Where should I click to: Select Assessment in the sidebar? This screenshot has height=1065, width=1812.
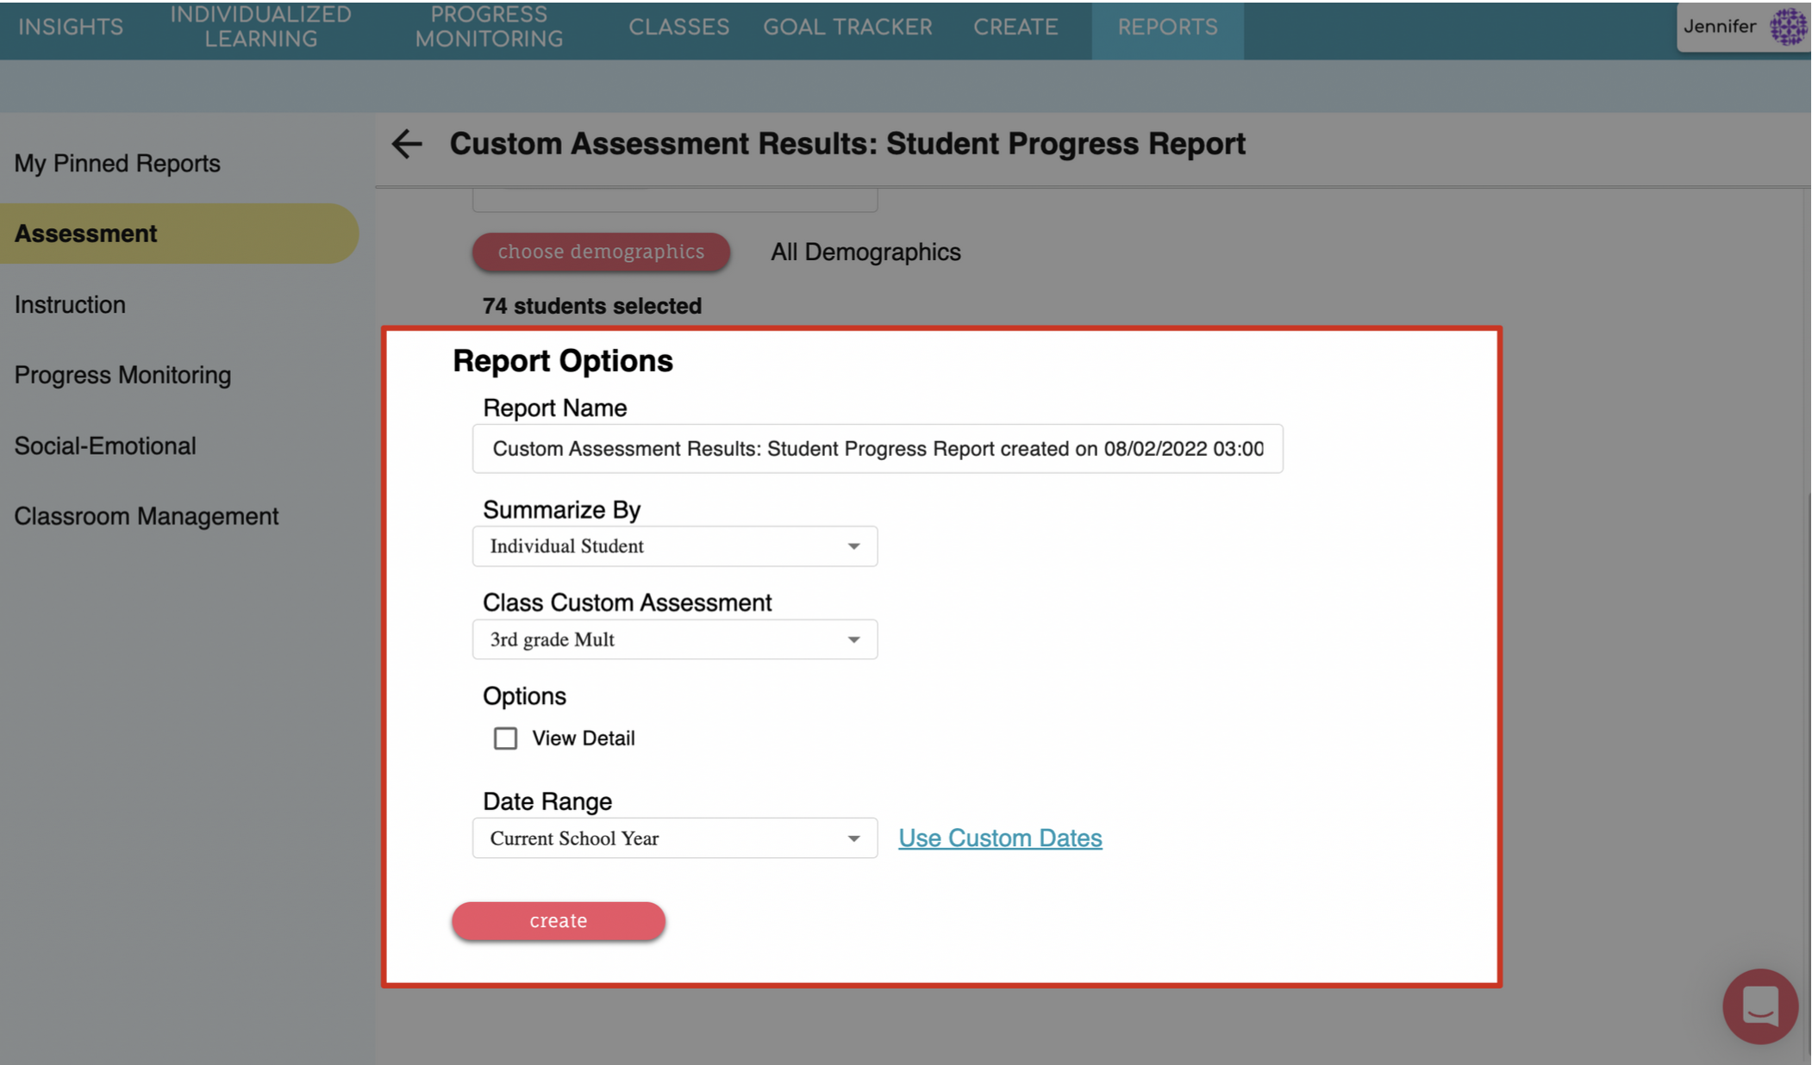click(85, 233)
